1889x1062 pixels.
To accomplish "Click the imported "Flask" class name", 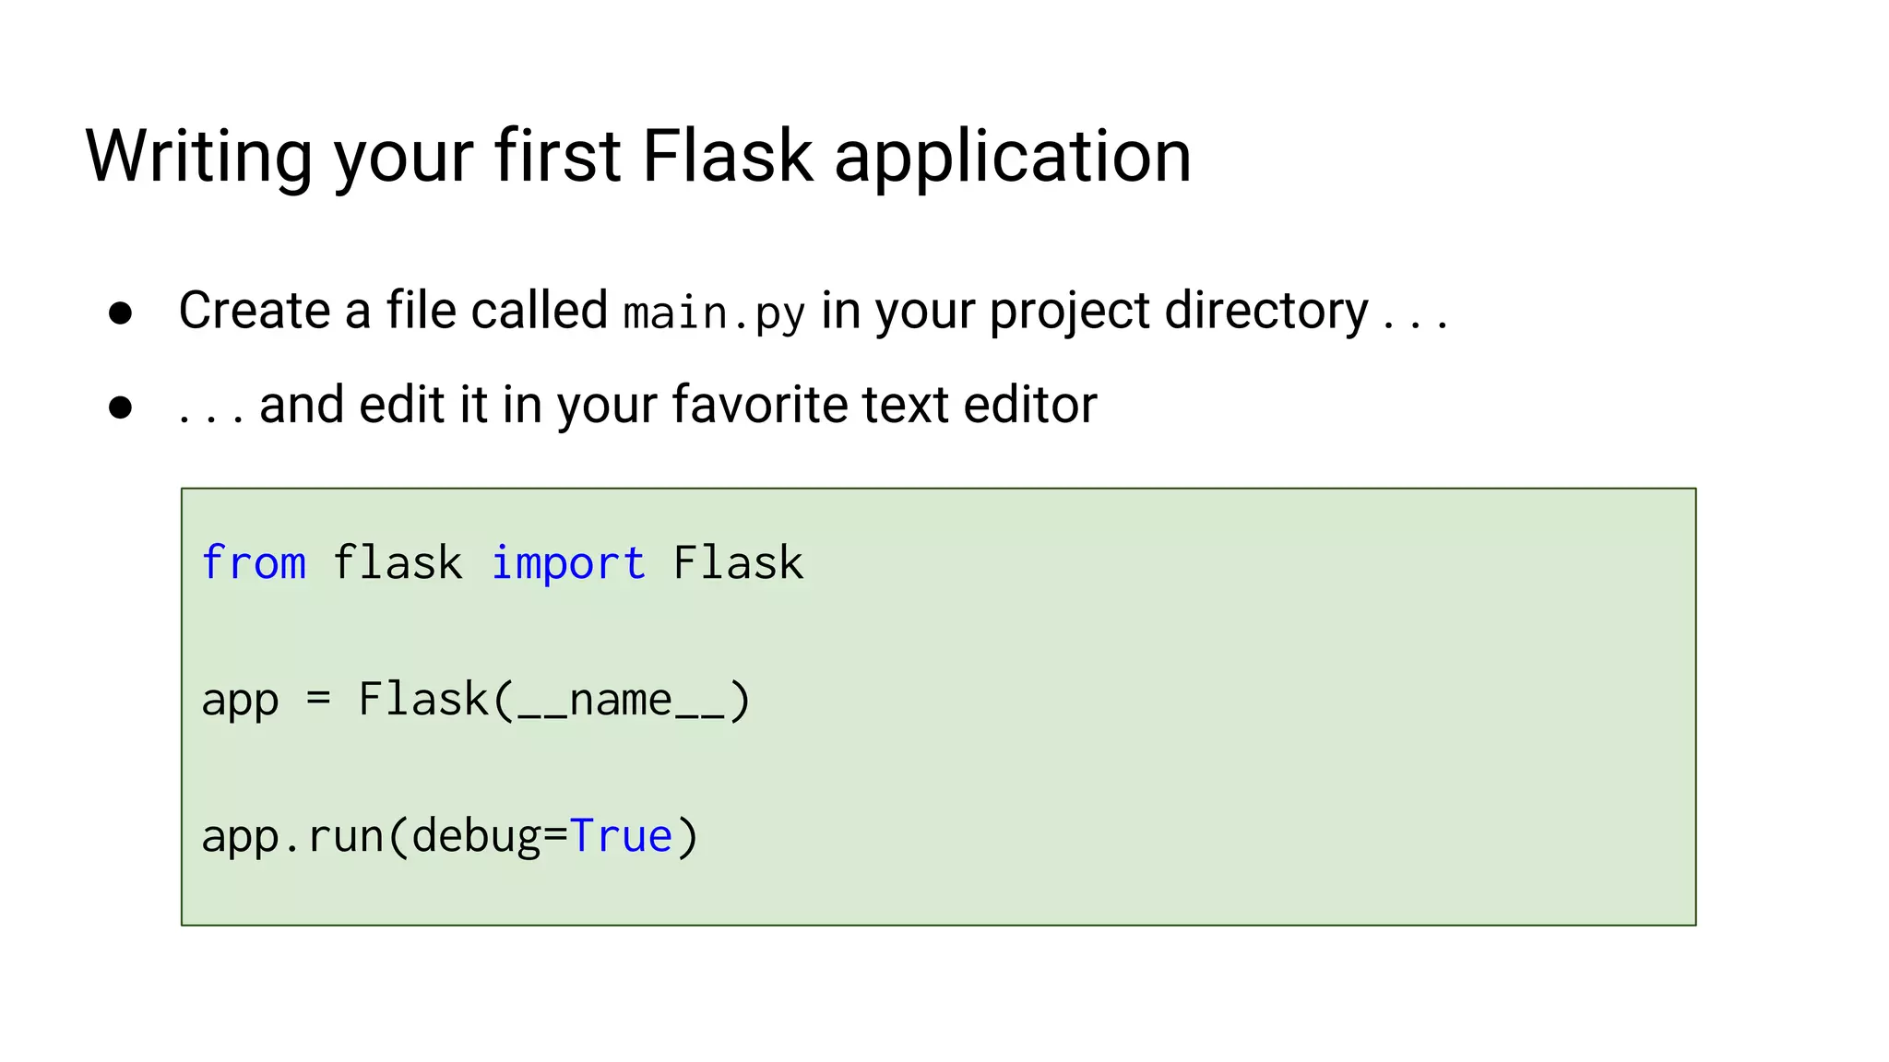I will pyautogui.click(x=738, y=563).
